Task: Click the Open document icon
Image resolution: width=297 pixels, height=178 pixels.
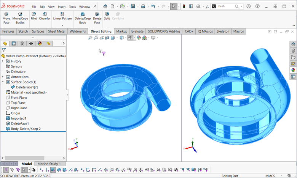Action: point(123,6)
